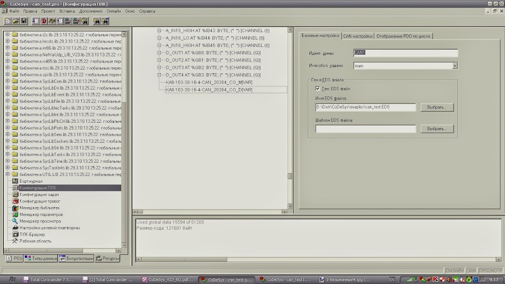Open CoDeSys_V23_RU.pdf taskbar button
The image size is (505, 284).
point(167,279)
